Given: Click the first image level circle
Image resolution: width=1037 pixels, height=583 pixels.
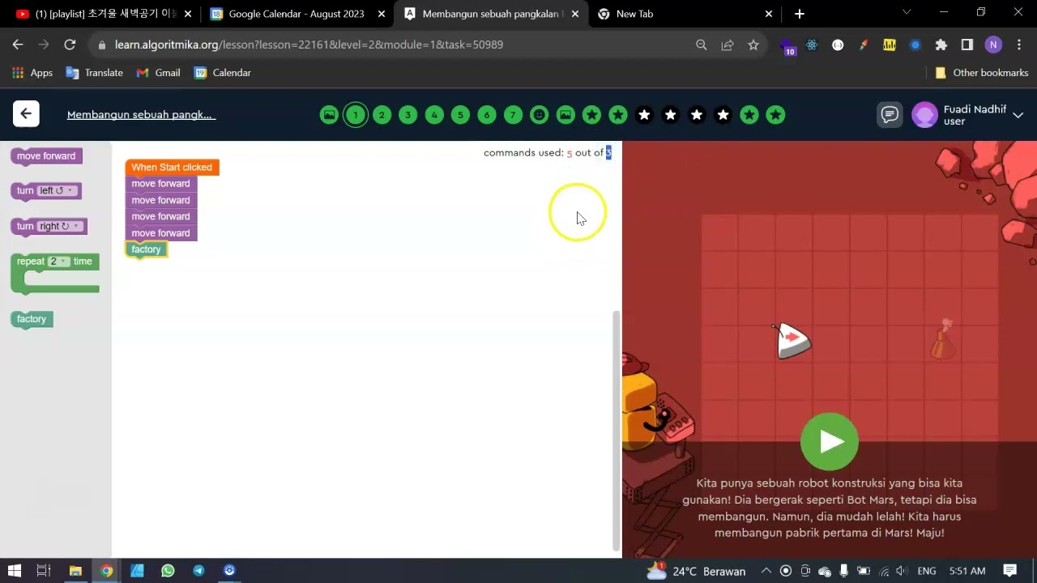Looking at the screenshot, I should pos(329,115).
